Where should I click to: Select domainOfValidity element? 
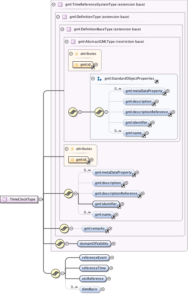94,244
